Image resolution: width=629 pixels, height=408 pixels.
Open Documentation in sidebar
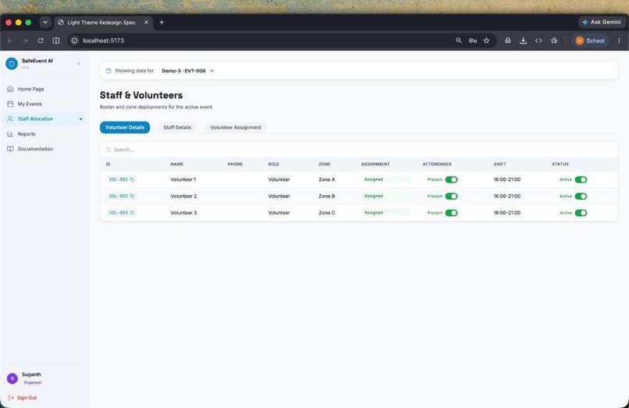point(44,149)
